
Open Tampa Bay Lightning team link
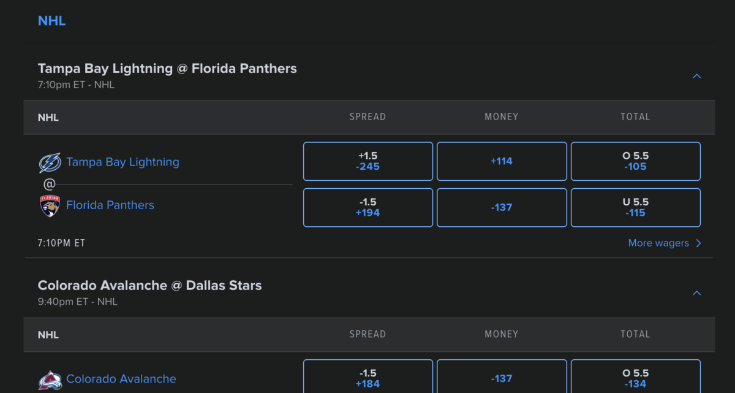tap(123, 162)
